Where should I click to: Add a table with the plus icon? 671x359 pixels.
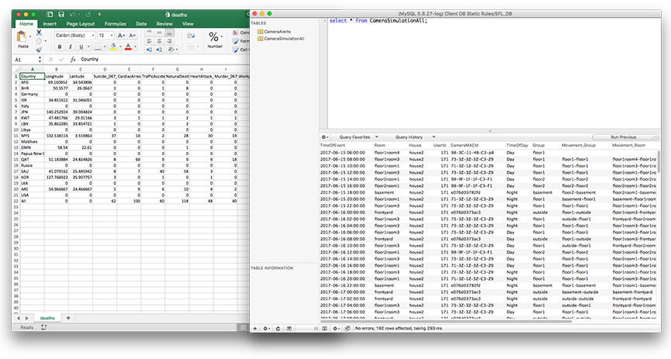point(255,328)
